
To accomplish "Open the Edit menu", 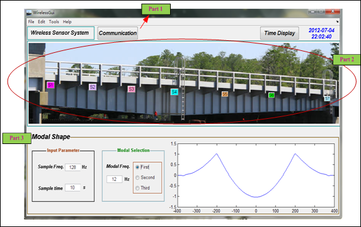I will click(x=42, y=22).
